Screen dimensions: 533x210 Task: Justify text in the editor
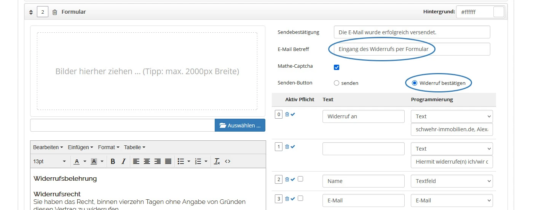pos(168,161)
